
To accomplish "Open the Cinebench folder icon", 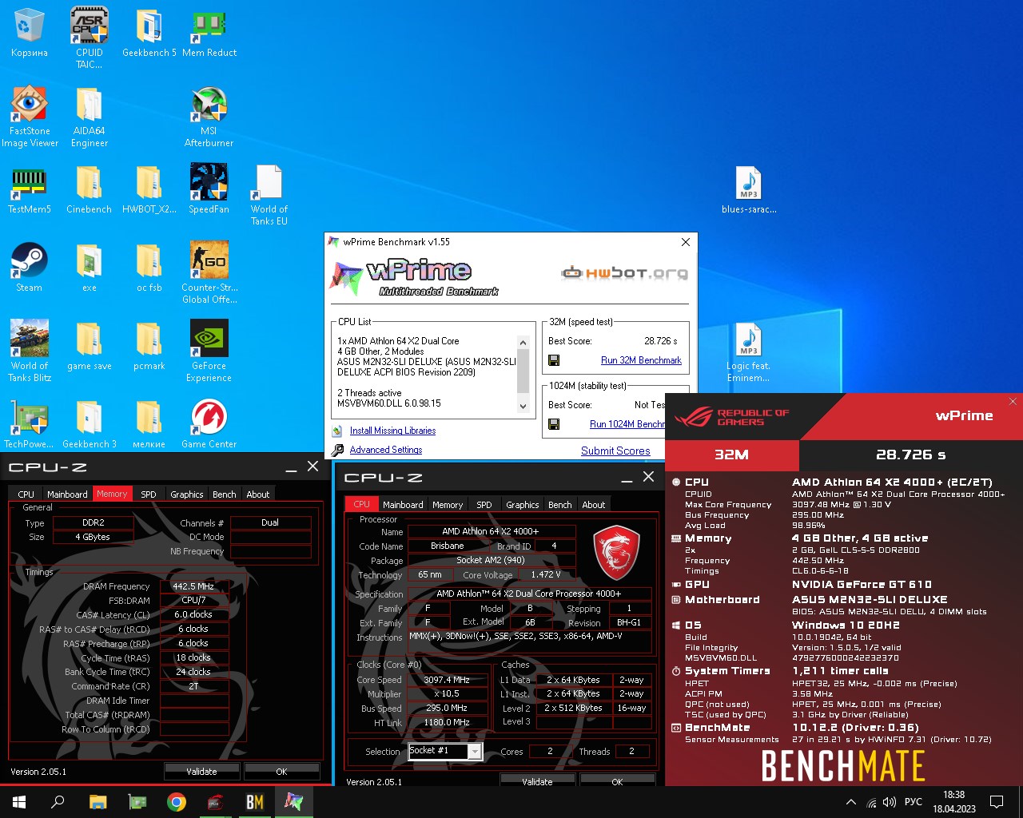I will pos(90,189).
